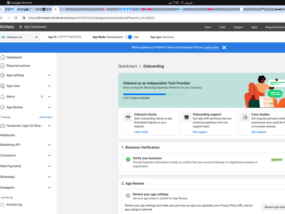Open the Chrome tab search dropdown arrow
Viewport: 285px width, 214px height.
pyautogui.click(x=1, y=9)
